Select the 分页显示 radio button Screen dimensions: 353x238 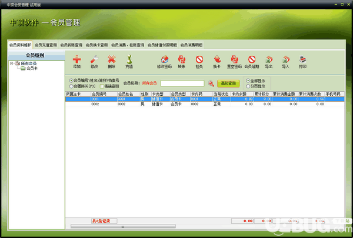(x=248, y=86)
